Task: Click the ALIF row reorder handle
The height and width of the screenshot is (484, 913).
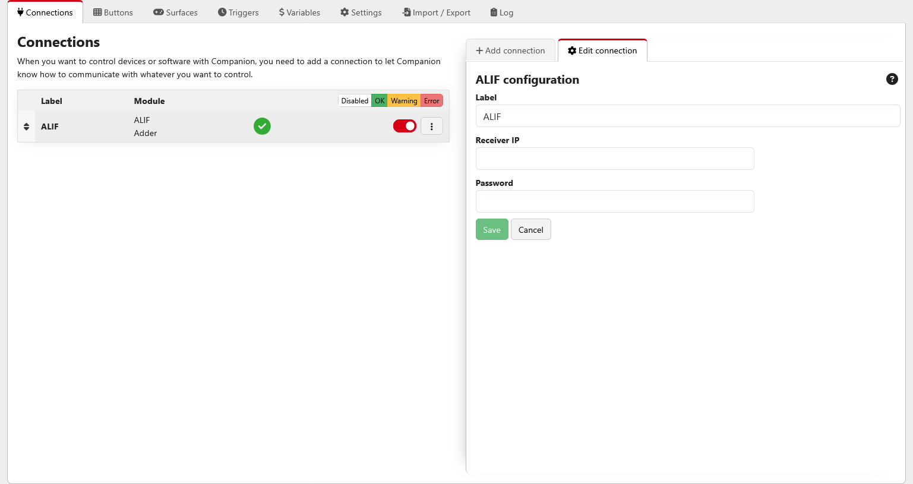Action: tap(26, 126)
